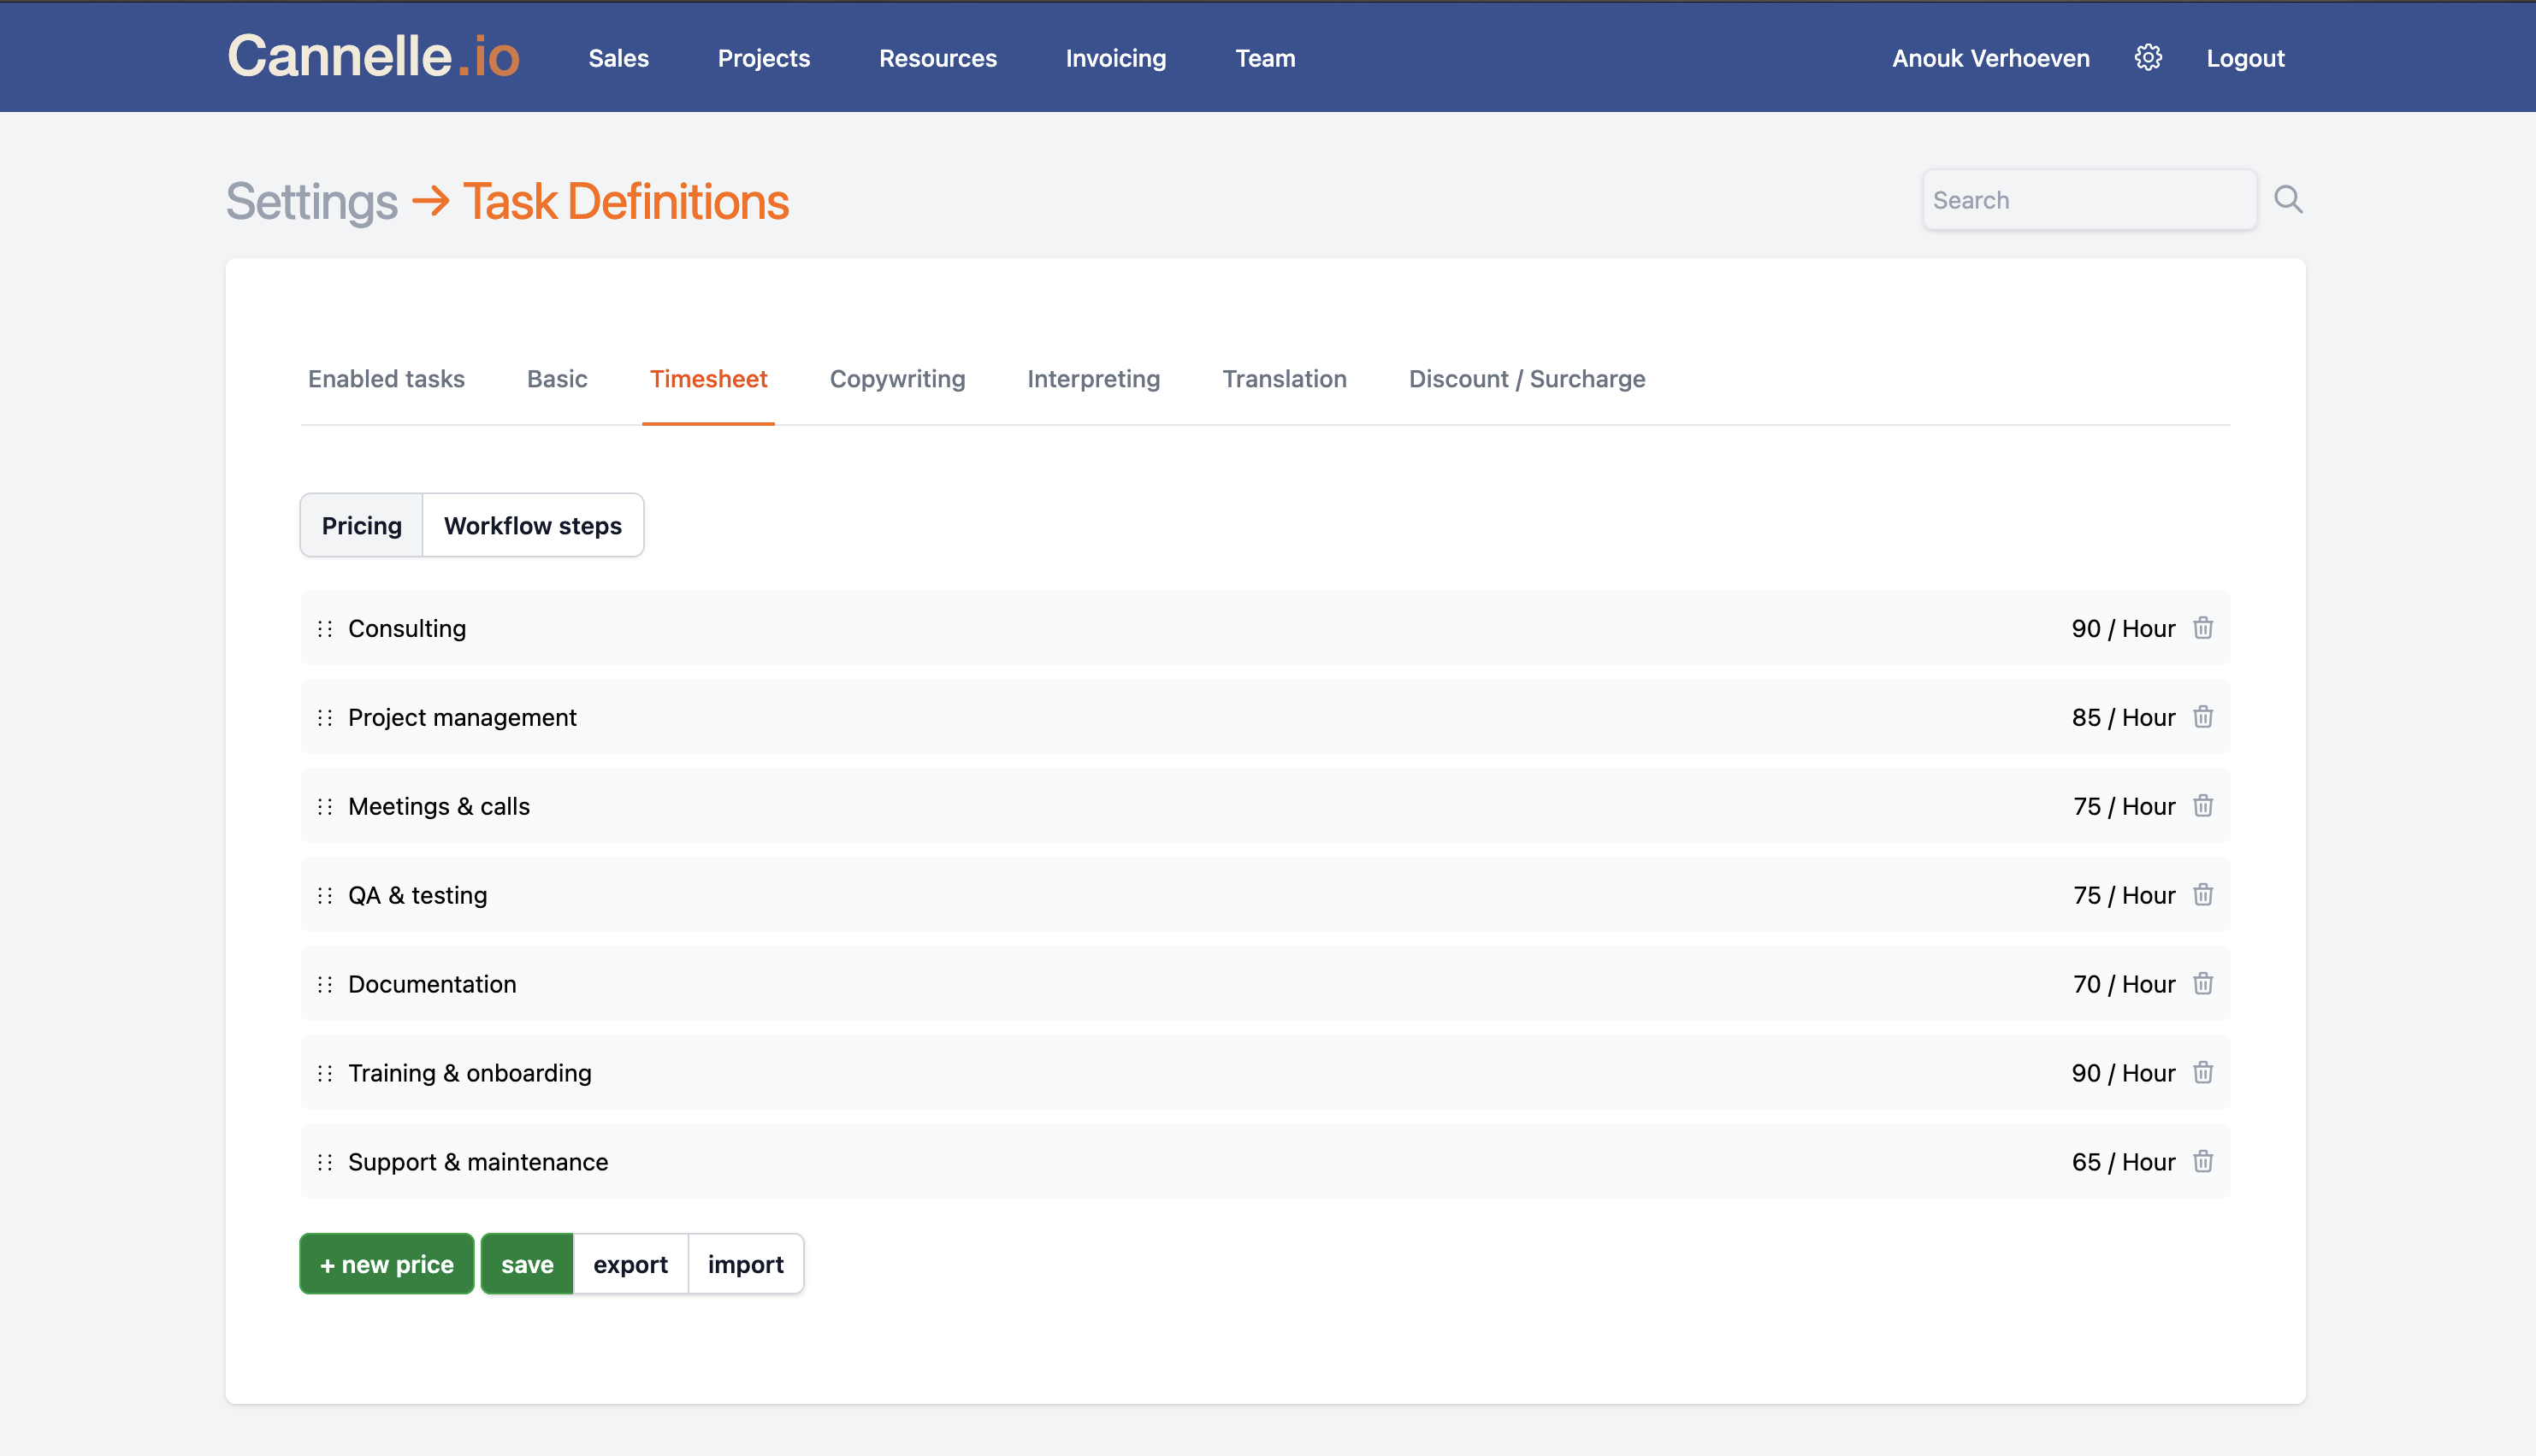The height and width of the screenshot is (1456, 2536).
Task: Click the Training & onboarding label
Action: point(470,1074)
